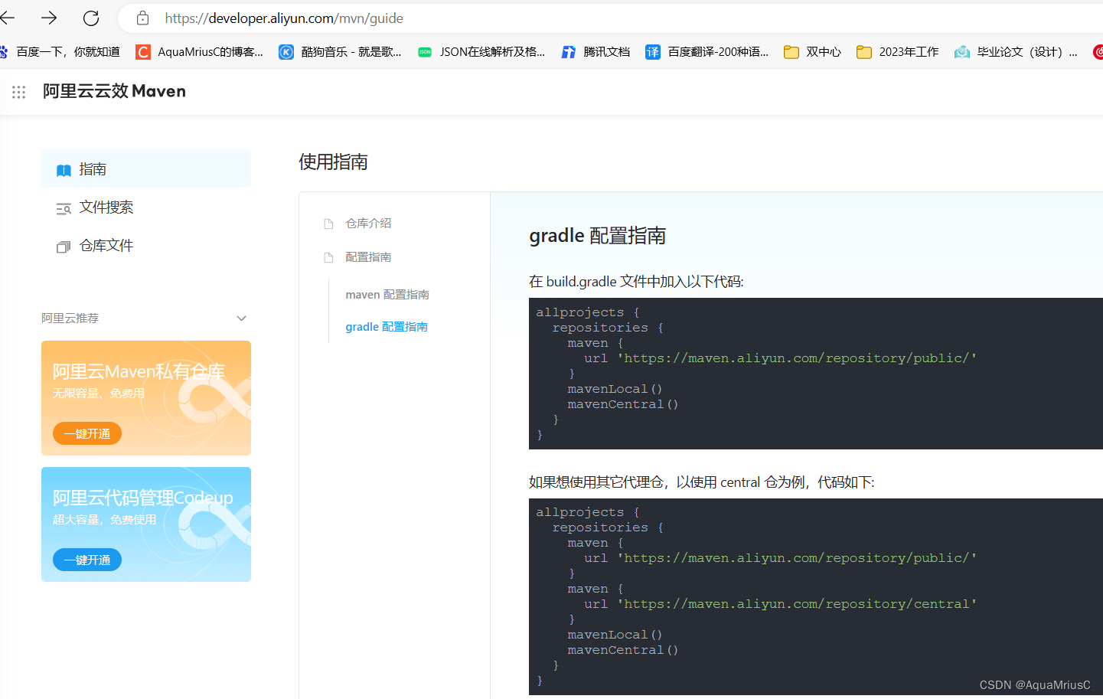The width and height of the screenshot is (1103, 699).
Task: Click second code block's public repository URL
Action: click(x=797, y=558)
